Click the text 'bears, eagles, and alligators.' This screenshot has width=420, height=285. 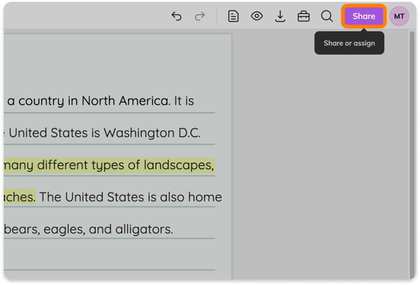click(88, 229)
